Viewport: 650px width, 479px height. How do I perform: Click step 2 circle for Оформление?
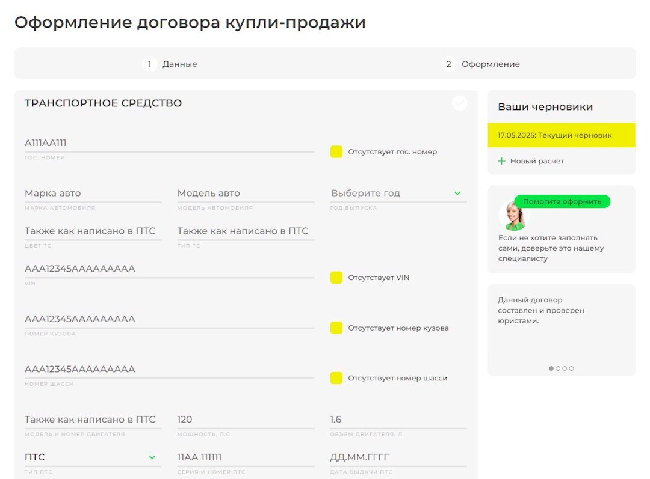pyautogui.click(x=448, y=64)
